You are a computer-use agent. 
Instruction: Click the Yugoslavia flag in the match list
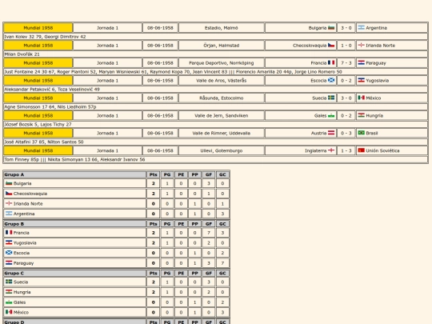[361, 80]
